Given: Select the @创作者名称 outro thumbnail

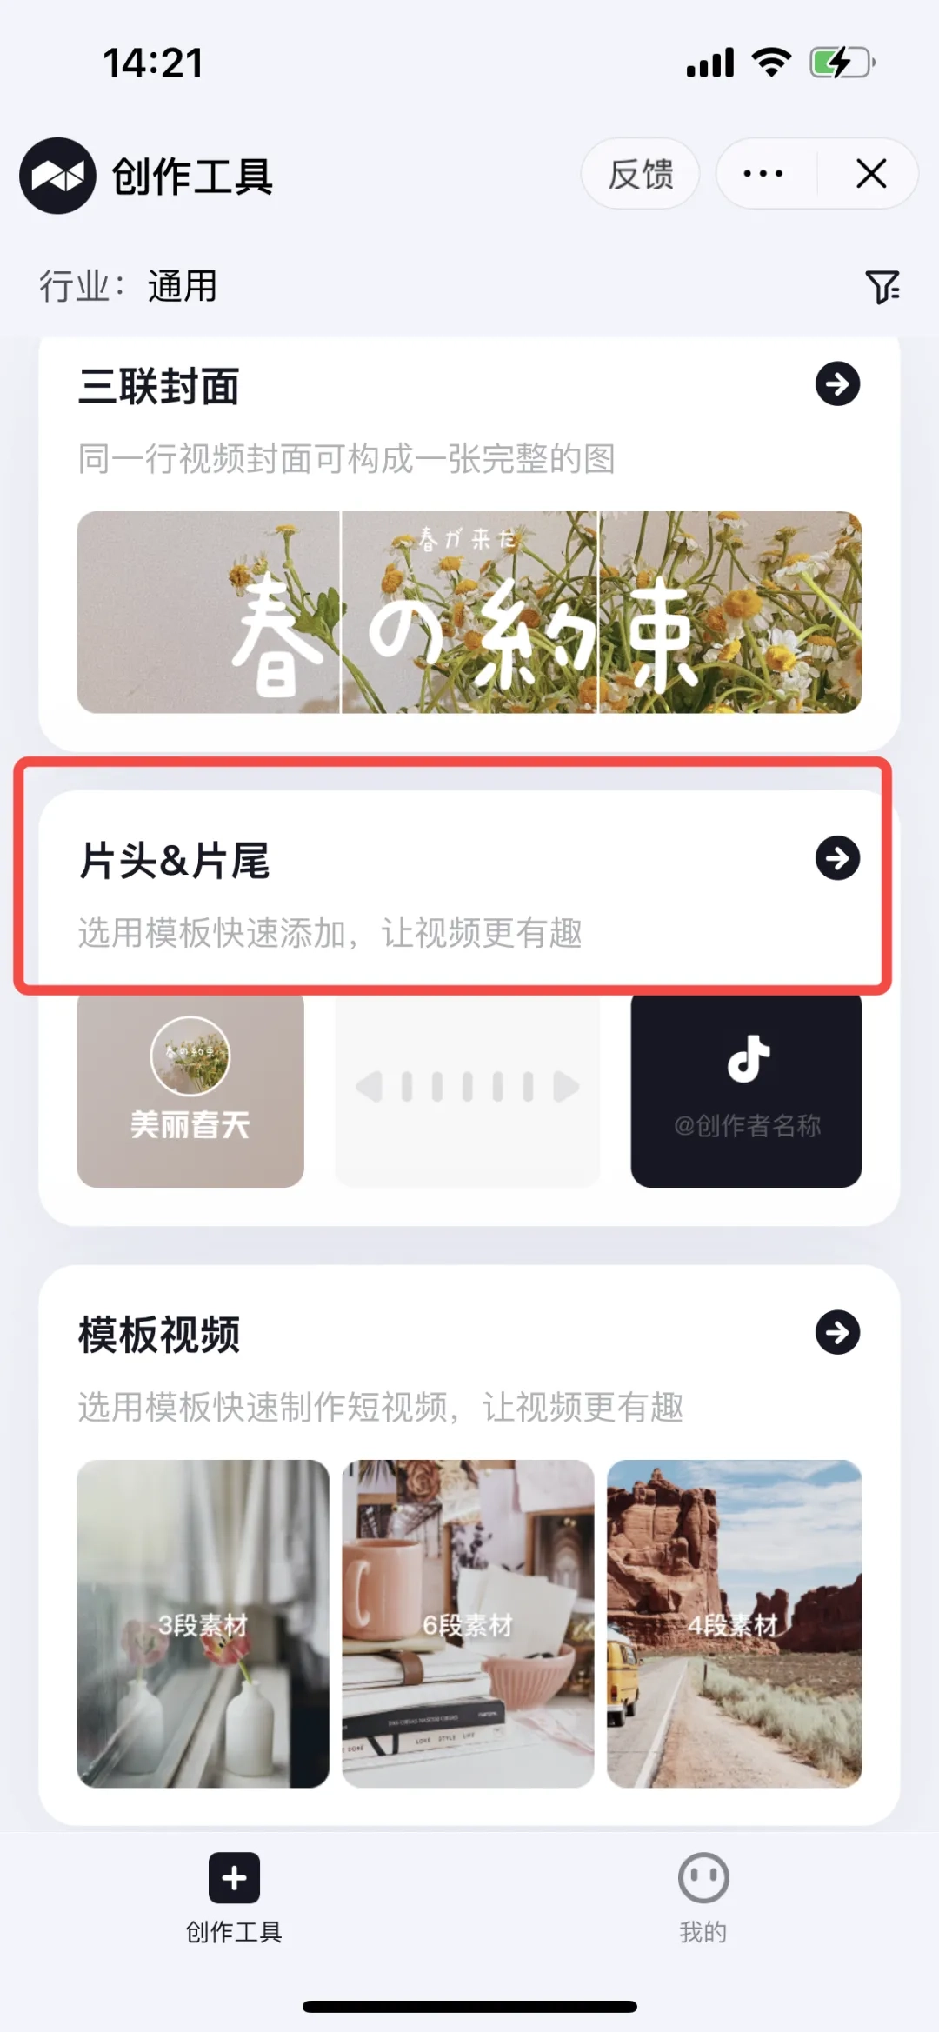Looking at the screenshot, I should 746,1090.
